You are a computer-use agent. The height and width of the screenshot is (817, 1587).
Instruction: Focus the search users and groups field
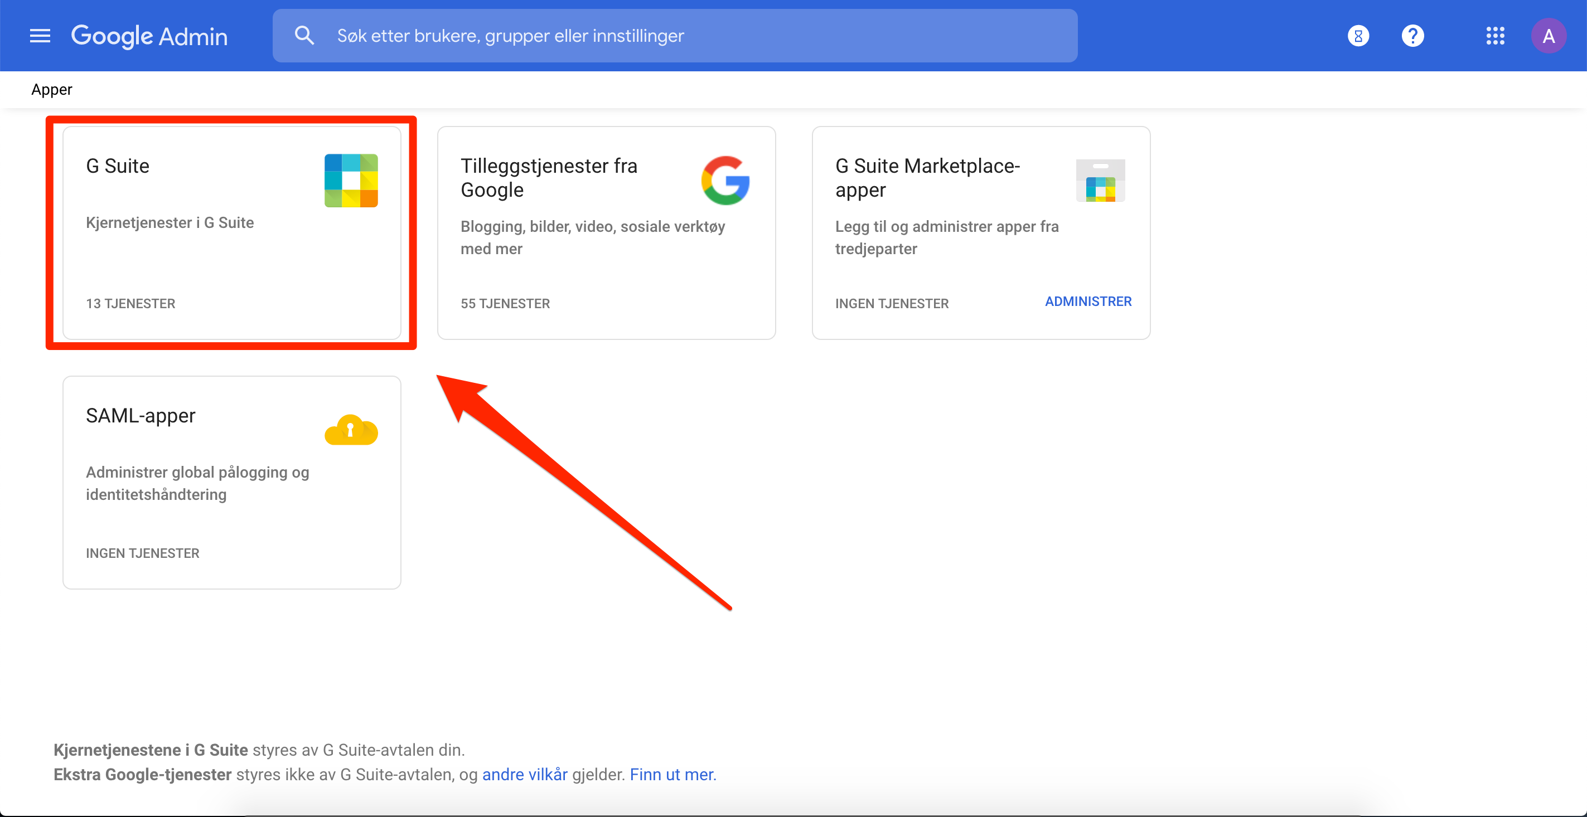pyautogui.click(x=675, y=36)
